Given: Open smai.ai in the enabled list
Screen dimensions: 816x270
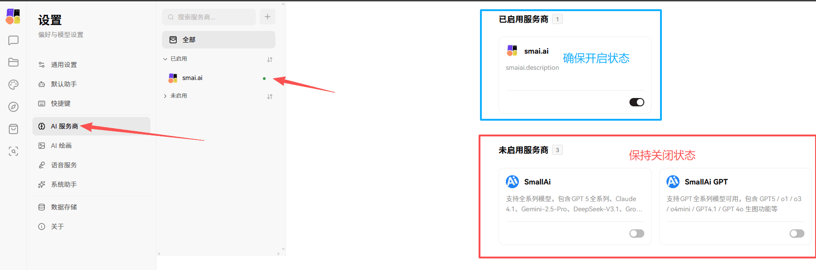Looking at the screenshot, I should [193, 78].
